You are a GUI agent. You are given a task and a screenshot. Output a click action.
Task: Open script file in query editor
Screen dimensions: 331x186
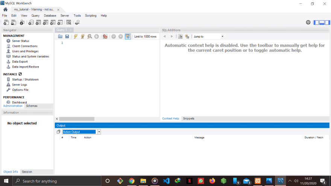[x=60, y=36]
